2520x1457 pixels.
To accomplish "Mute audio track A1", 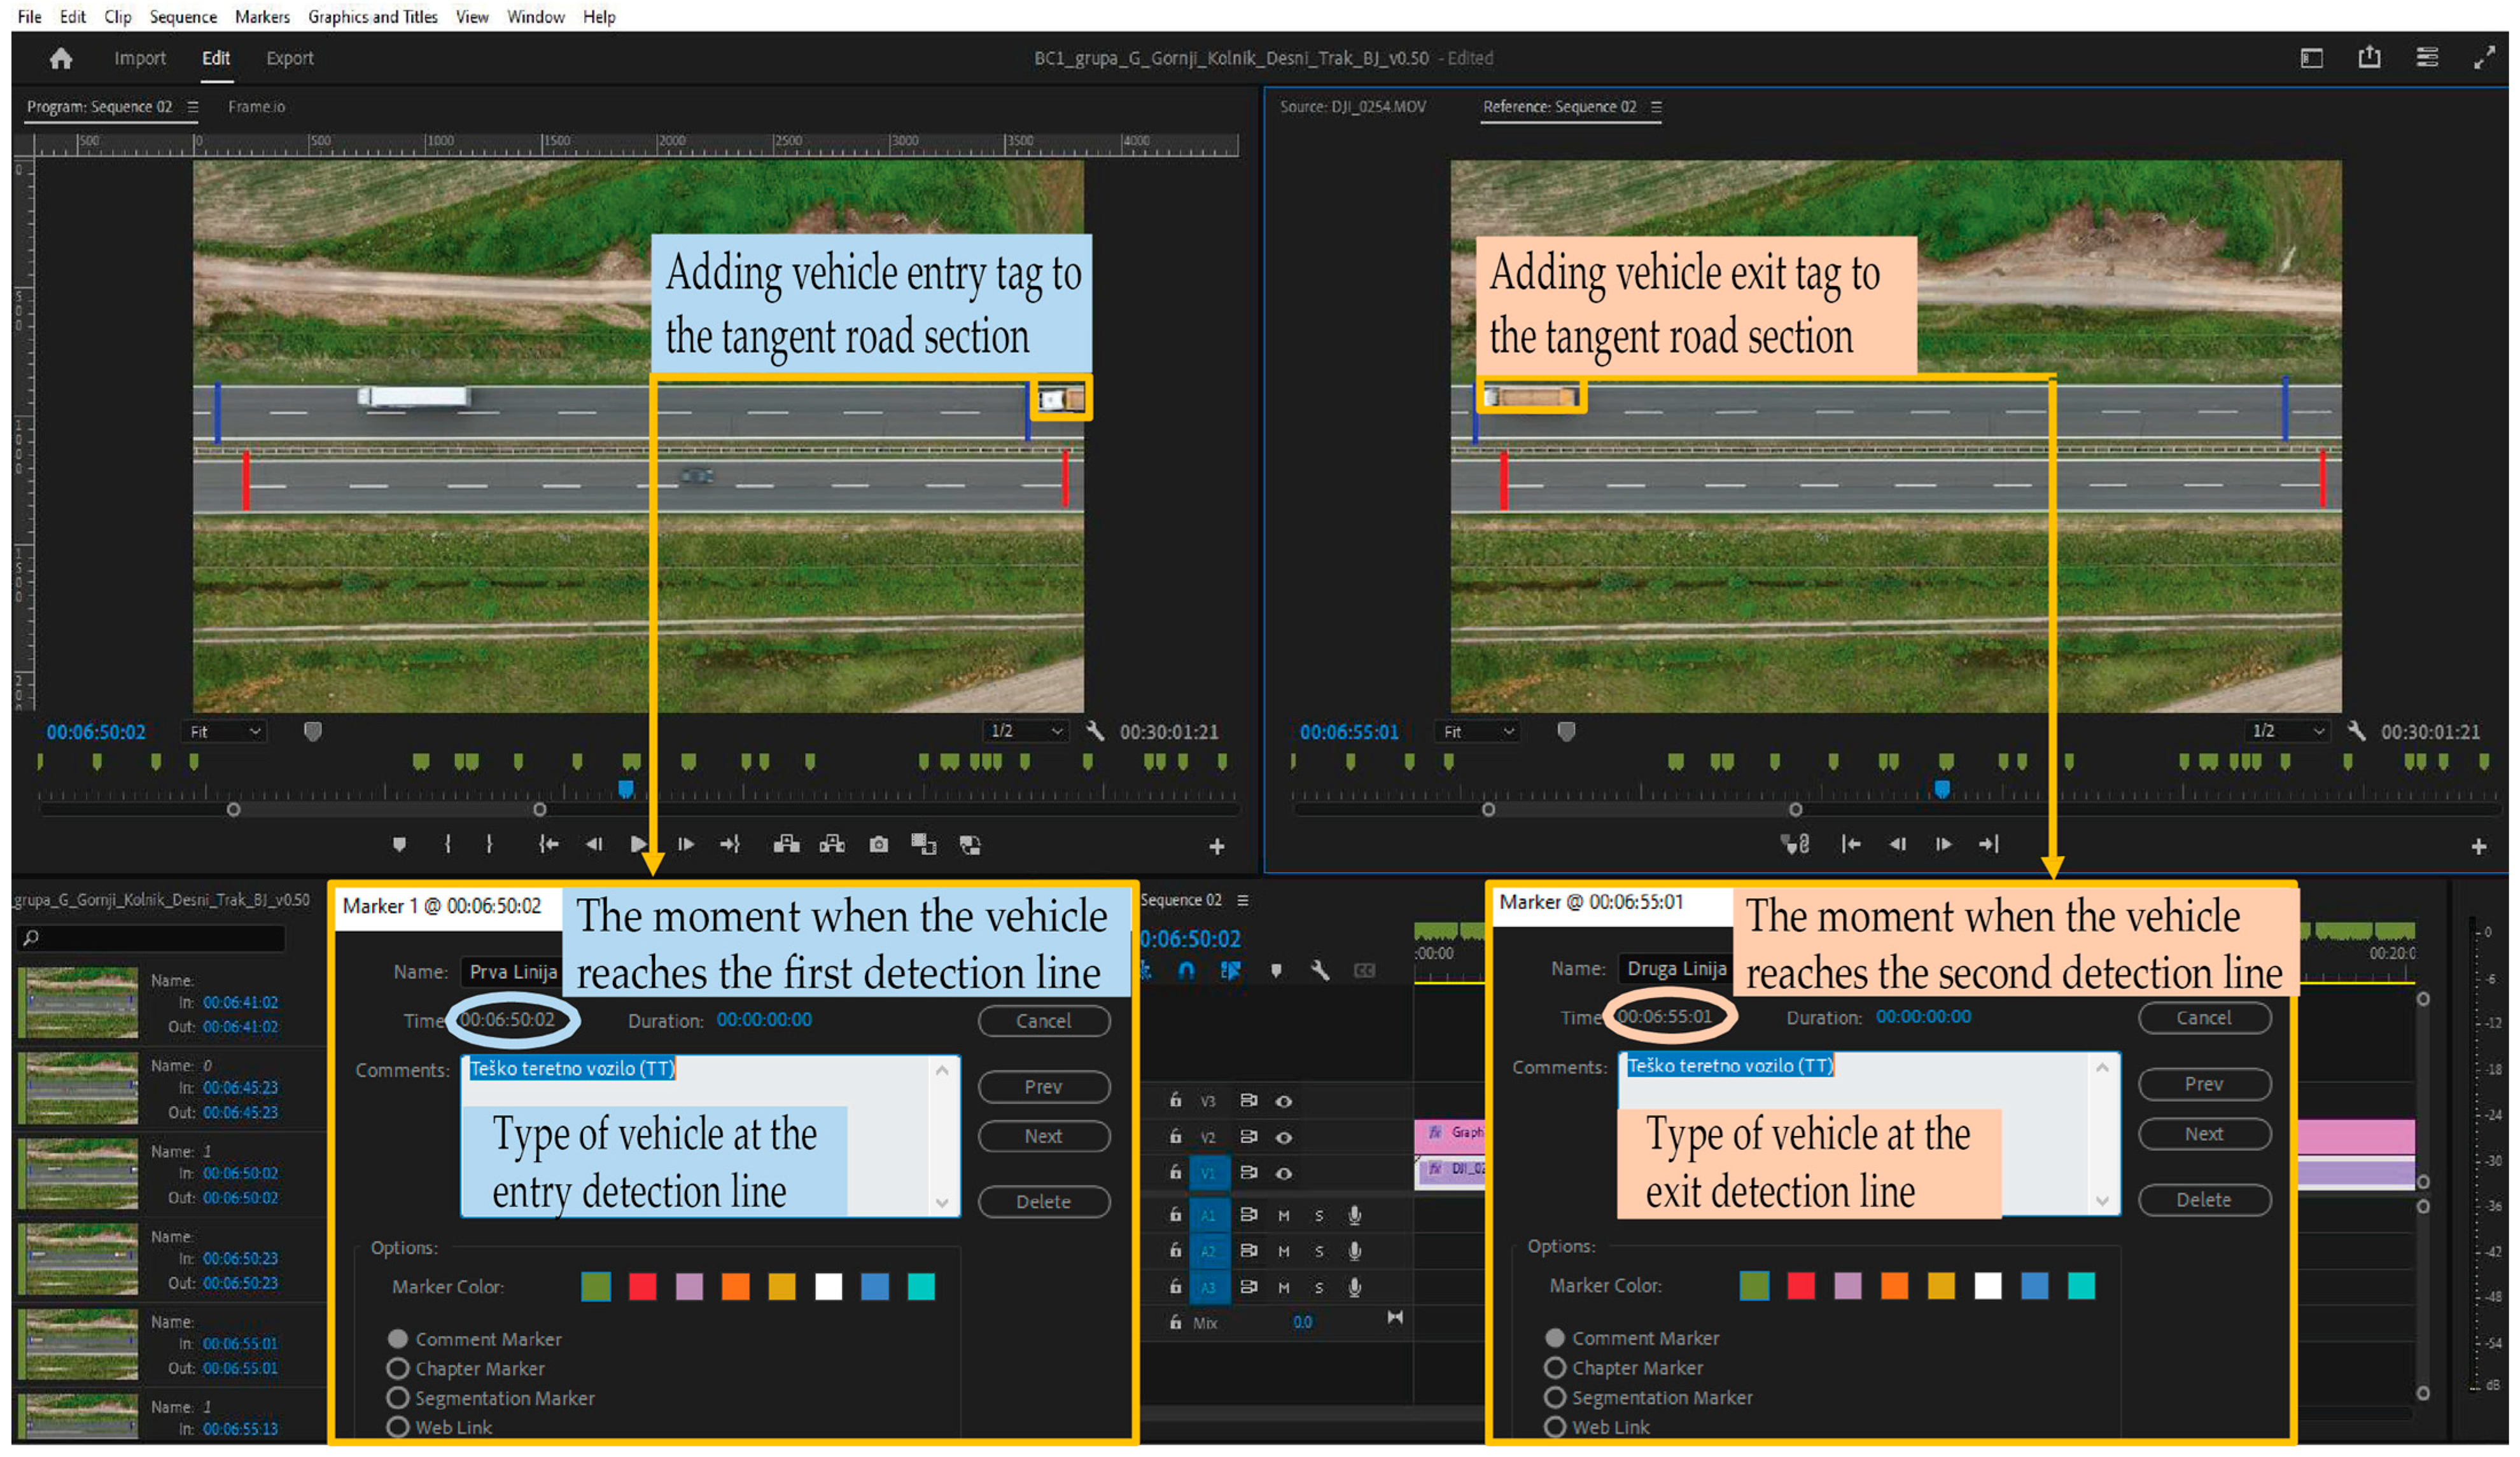I will (x=1284, y=1215).
